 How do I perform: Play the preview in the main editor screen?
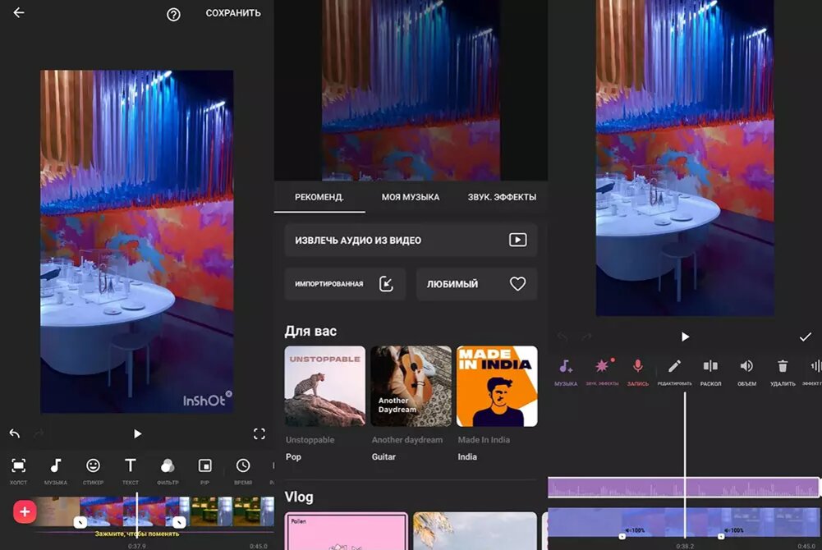(137, 433)
